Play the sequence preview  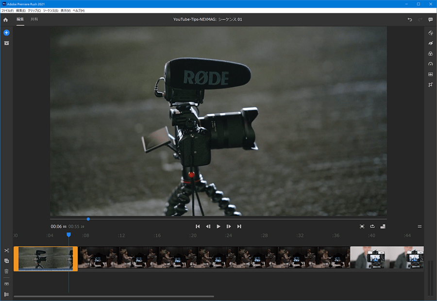218,226
